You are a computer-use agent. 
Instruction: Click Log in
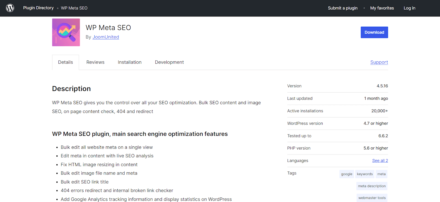pos(409,8)
